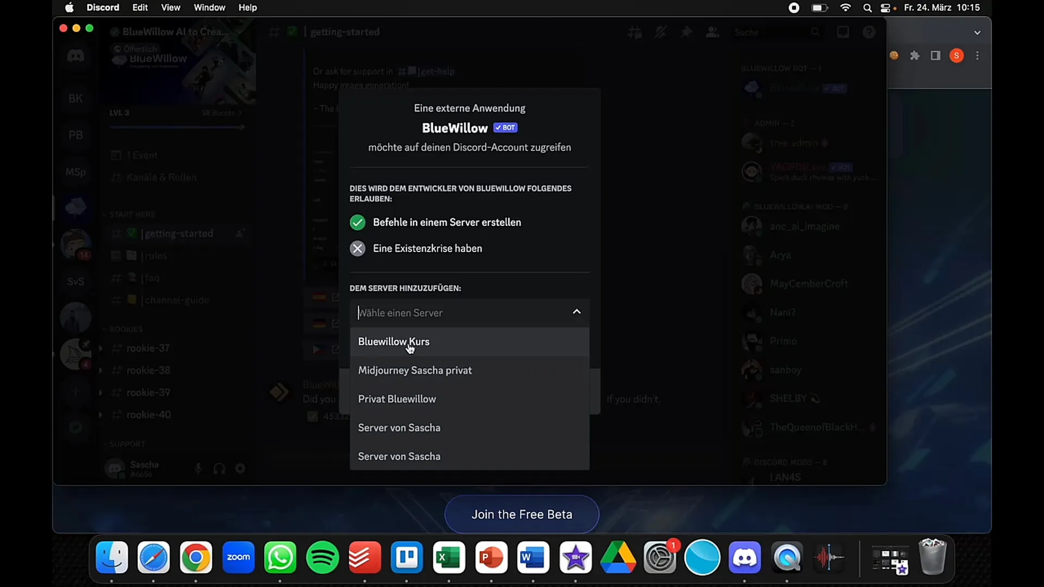Launch Safari from the dock
Screen dimensions: 1044x587
153,558
